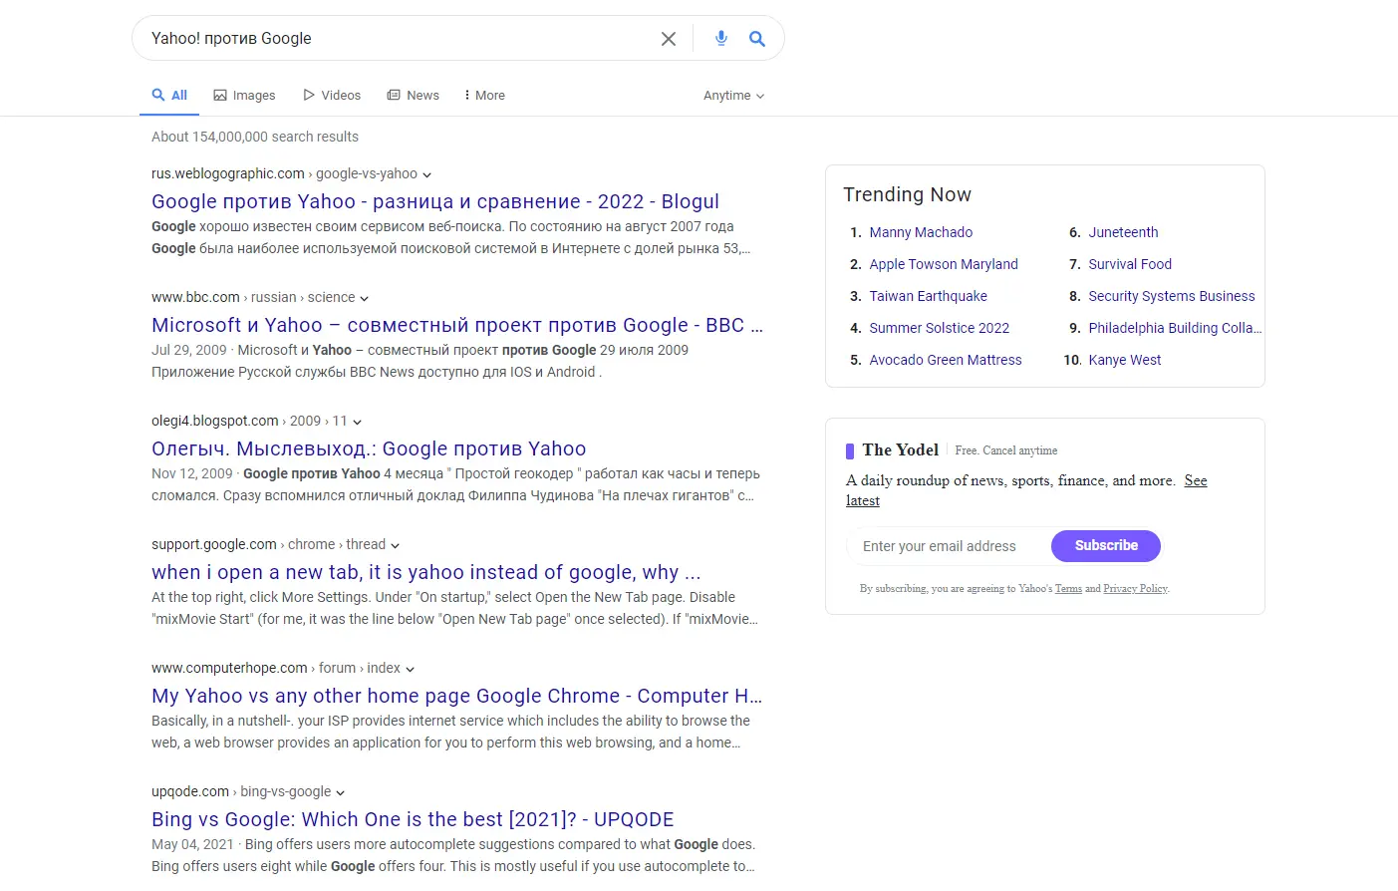Click the Yodel email address field

pos(950,546)
